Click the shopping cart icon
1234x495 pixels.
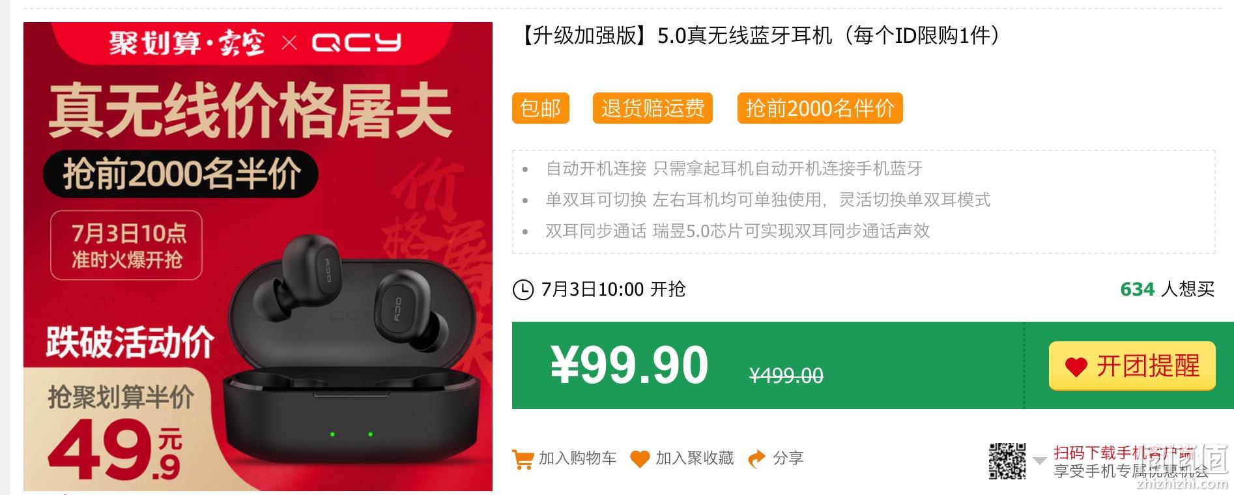tap(523, 459)
